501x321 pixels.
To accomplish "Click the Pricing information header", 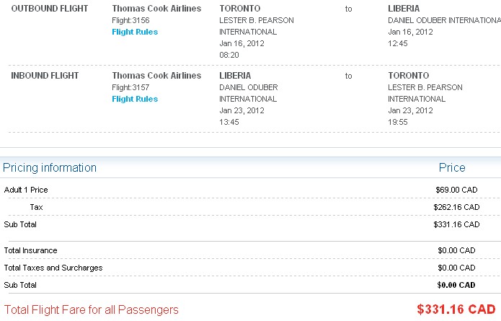I will coord(50,168).
